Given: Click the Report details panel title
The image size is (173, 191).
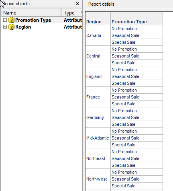Looking at the screenshot, I should pos(101,4).
